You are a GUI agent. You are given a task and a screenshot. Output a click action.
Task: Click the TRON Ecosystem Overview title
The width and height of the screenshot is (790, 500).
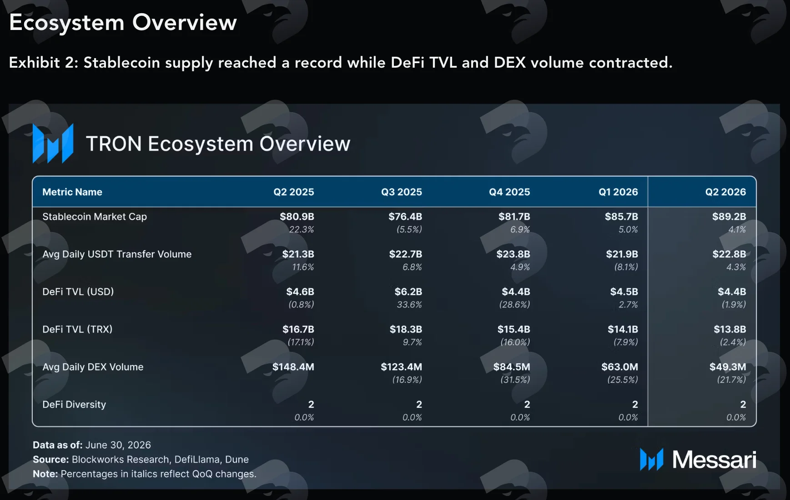(x=218, y=144)
